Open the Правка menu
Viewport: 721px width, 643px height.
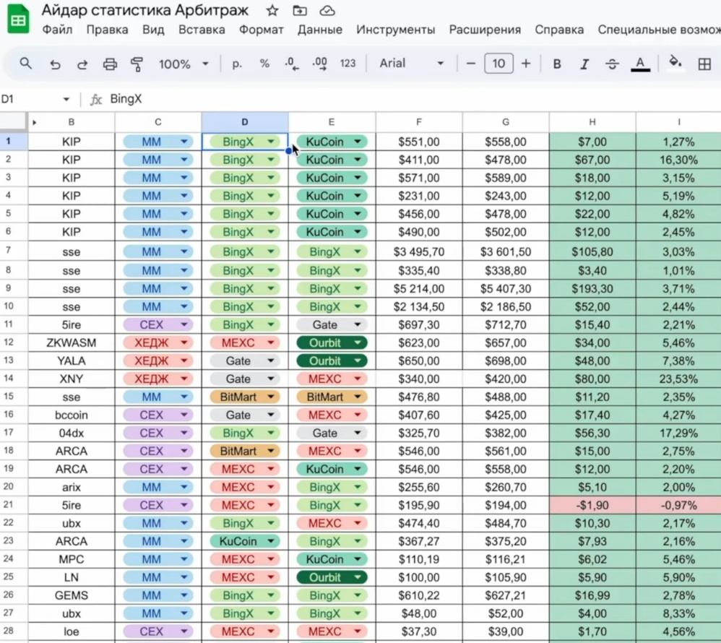[x=107, y=30]
